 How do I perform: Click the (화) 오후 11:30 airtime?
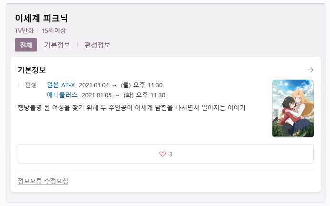coord(144,95)
